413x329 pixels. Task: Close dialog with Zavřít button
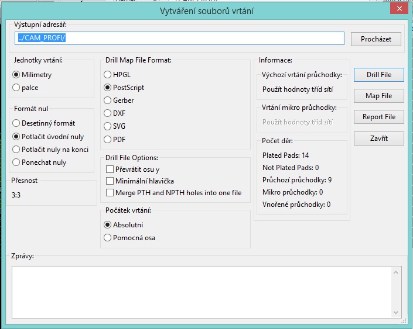point(378,138)
